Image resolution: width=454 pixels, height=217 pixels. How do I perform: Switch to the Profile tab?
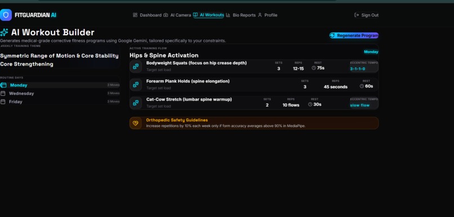coord(267,15)
